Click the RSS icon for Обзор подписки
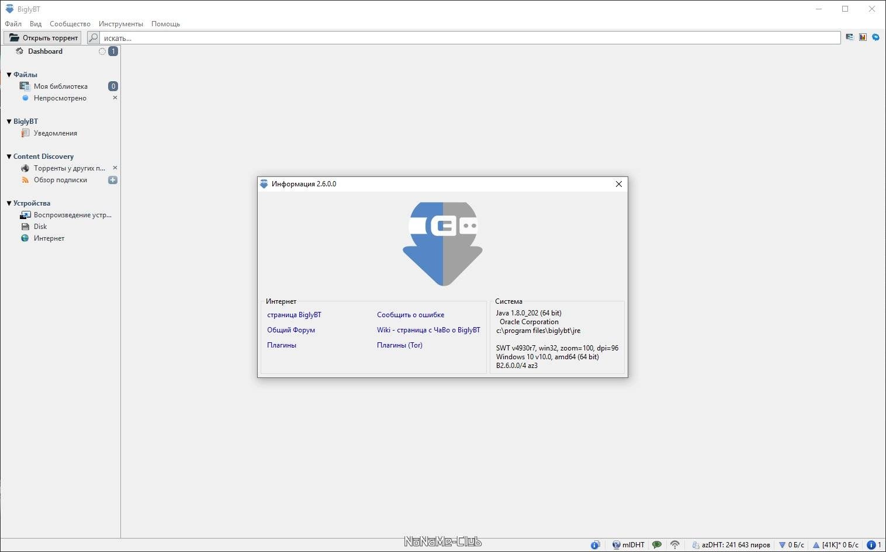 click(x=25, y=180)
